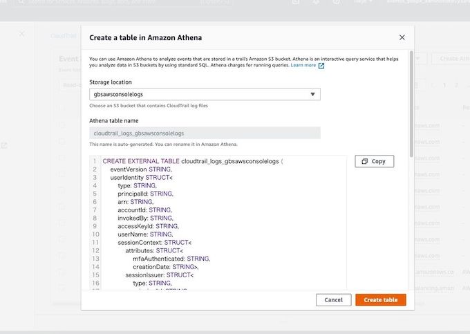
Task: Click the 'creationDate: STRING>,' line
Action: tap(166, 266)
